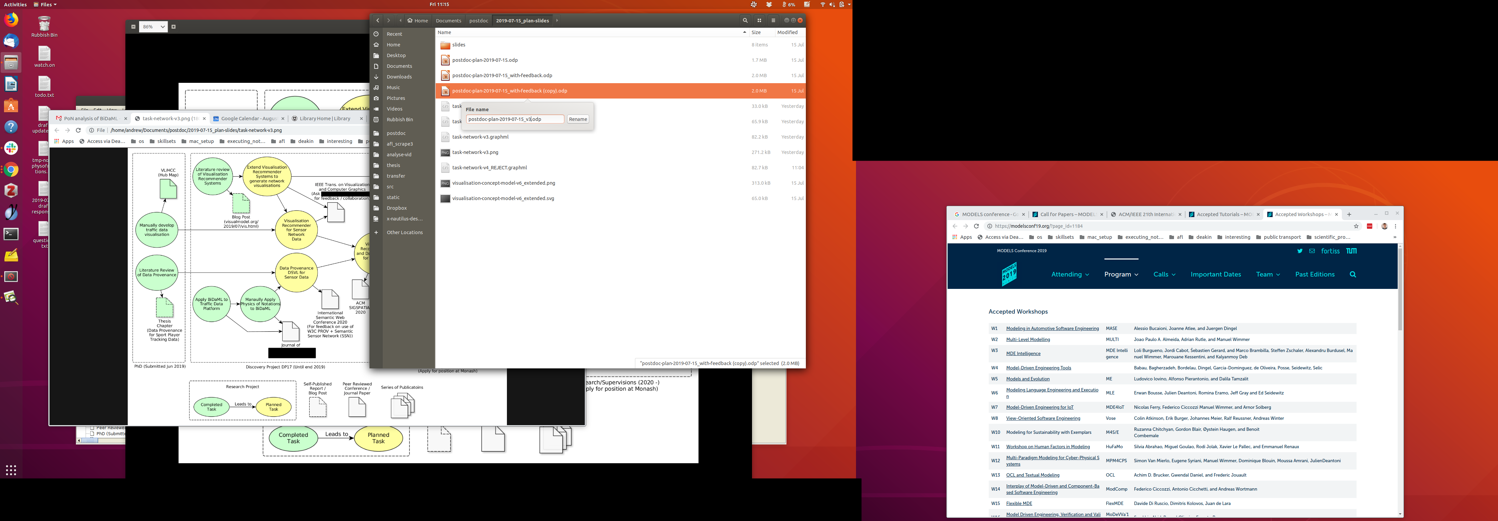Screen dimensions: 1498x521
Task: Expand the Attending navigation dropdown
Action: [x=1070, y=274]
